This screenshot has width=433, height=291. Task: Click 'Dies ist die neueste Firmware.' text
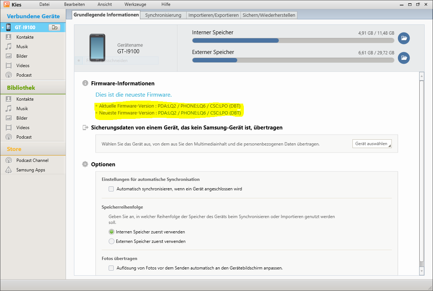133,95
